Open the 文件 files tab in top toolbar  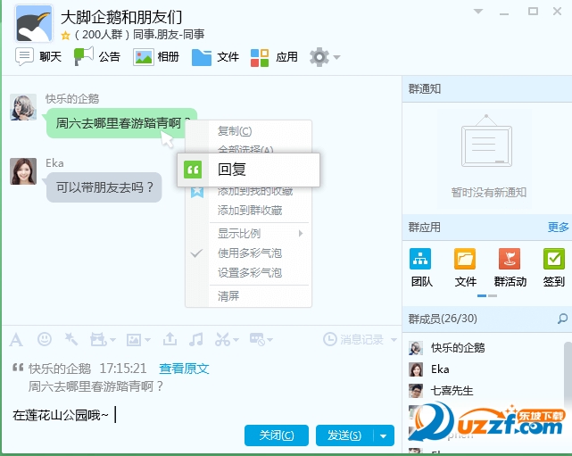215,57
